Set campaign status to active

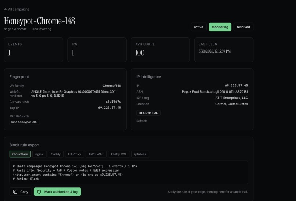pos(199,27)
